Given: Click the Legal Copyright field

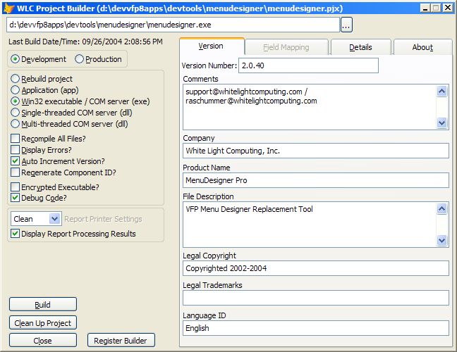Looking at the screenshot, I should (x=316, y=268).
